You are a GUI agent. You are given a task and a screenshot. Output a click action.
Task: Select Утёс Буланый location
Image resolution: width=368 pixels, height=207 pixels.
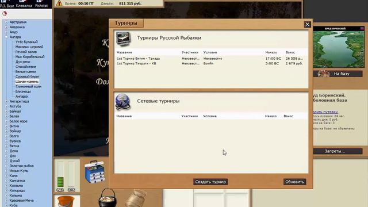tap(26, 42)
